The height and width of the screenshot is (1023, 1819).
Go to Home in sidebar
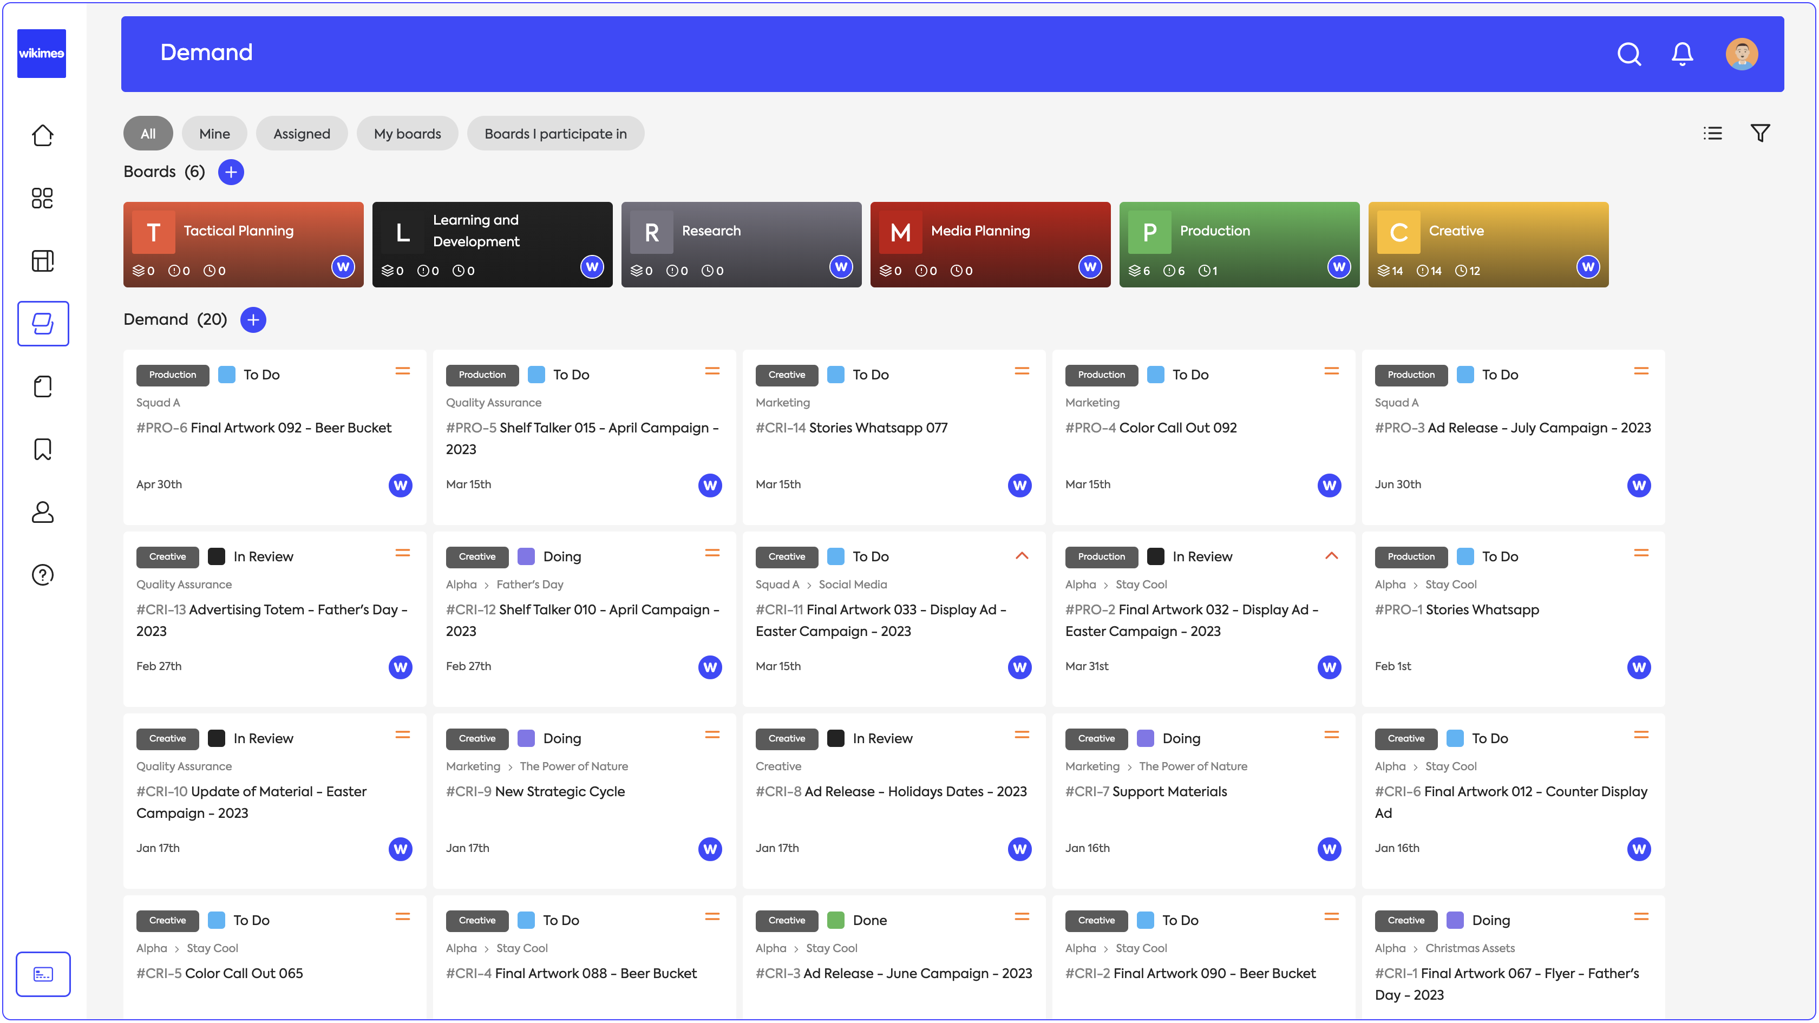(x=42, y=135)
